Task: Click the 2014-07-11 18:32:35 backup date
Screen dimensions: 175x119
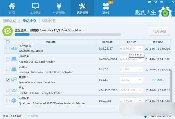Action: (x=157, y=90)
